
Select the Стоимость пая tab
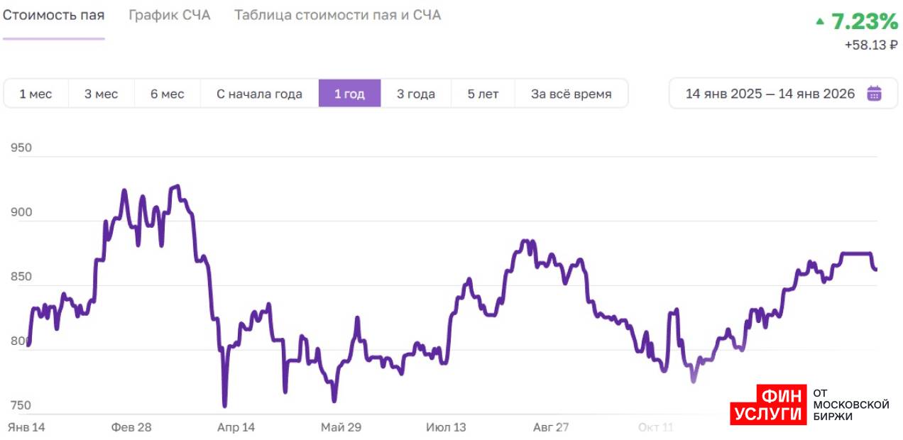pos(54,15)
